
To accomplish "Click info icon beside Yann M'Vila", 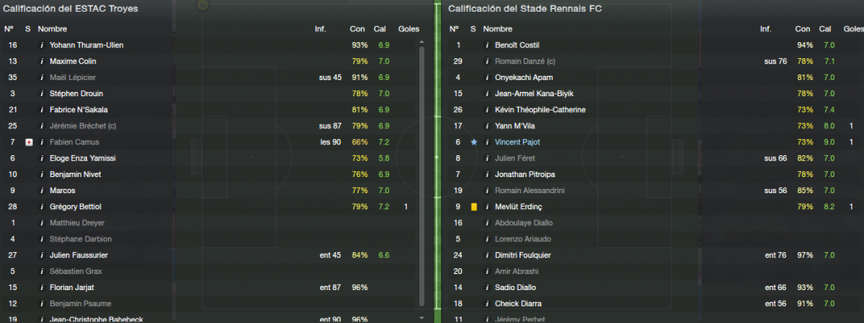I will coord(487,126).
